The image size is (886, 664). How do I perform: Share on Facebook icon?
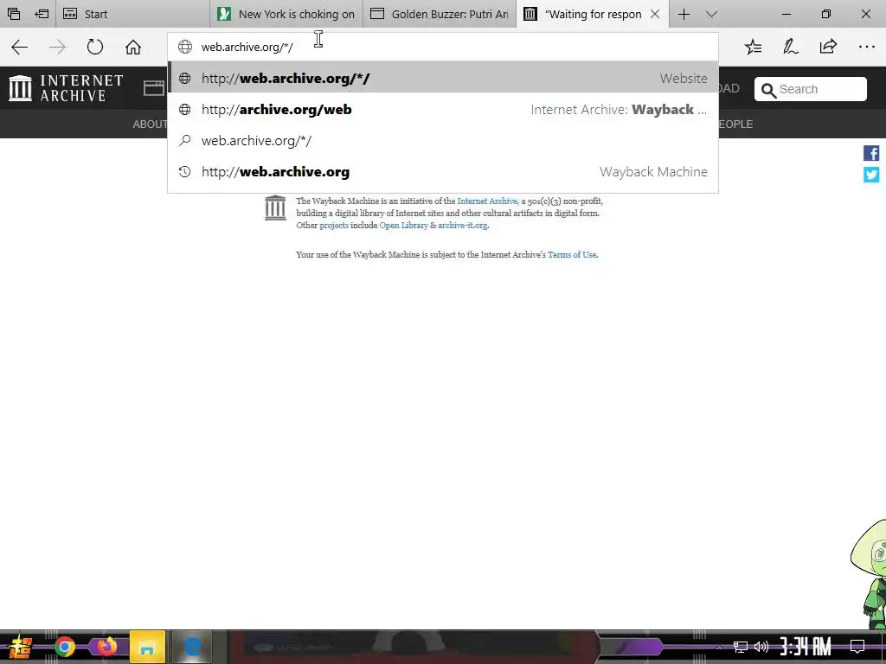(x=870, y=153)
